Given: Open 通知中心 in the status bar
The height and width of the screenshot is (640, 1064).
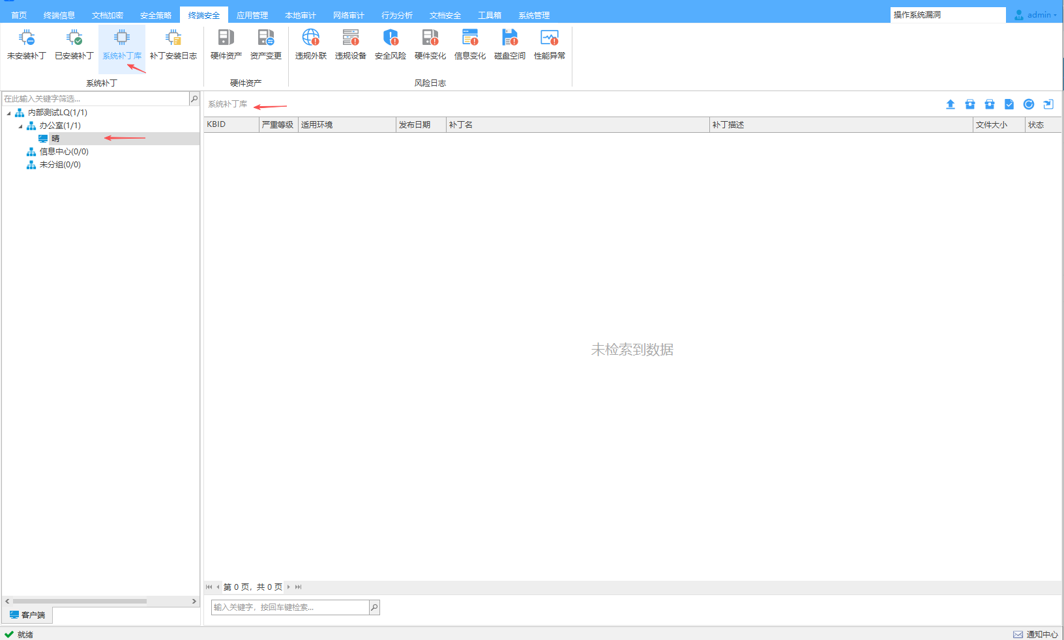Looking at the screenshot, I should tap(1036, 634).
